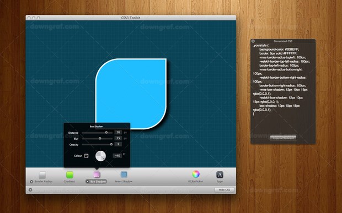
Task: Click the Generated CSS panel title
Action: coord(283,41)
